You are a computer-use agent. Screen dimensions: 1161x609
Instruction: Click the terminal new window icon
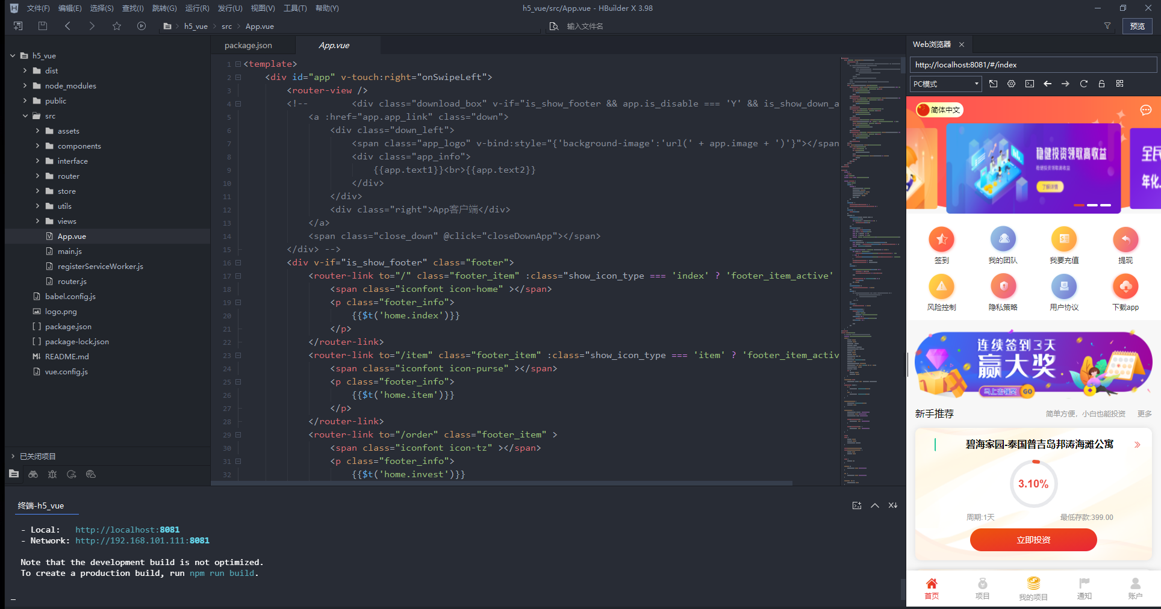[857, 505]
